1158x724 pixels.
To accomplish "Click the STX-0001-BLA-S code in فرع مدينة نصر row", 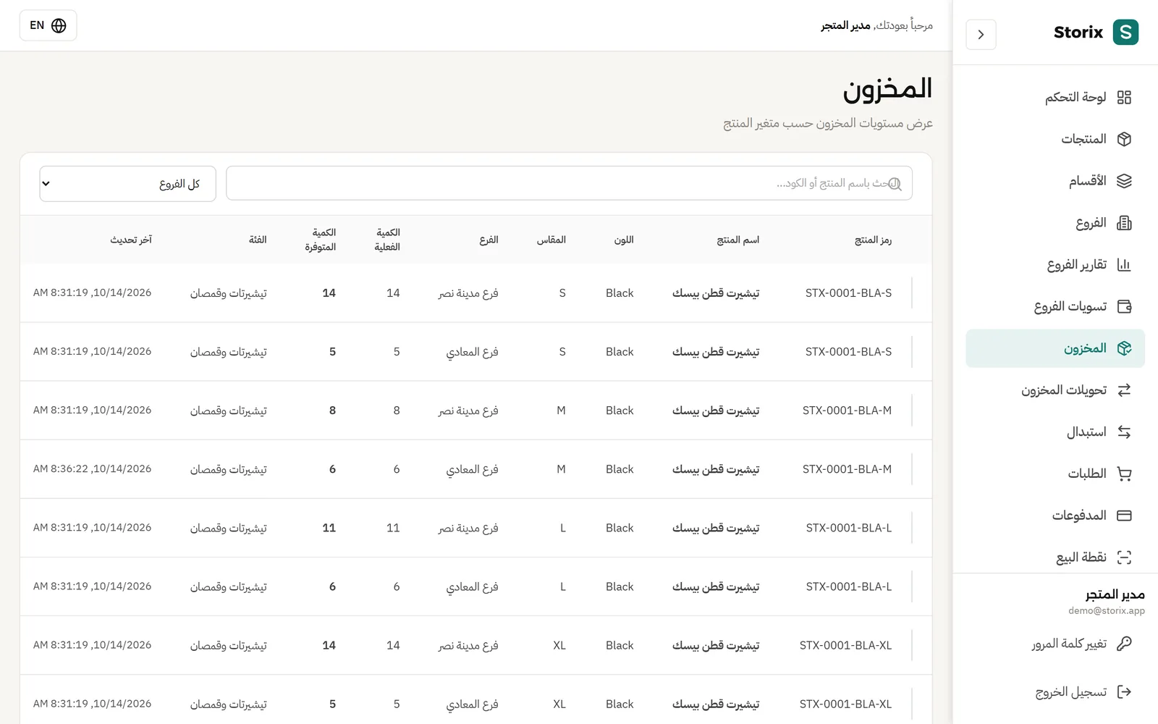I will (x=848, y=293).
